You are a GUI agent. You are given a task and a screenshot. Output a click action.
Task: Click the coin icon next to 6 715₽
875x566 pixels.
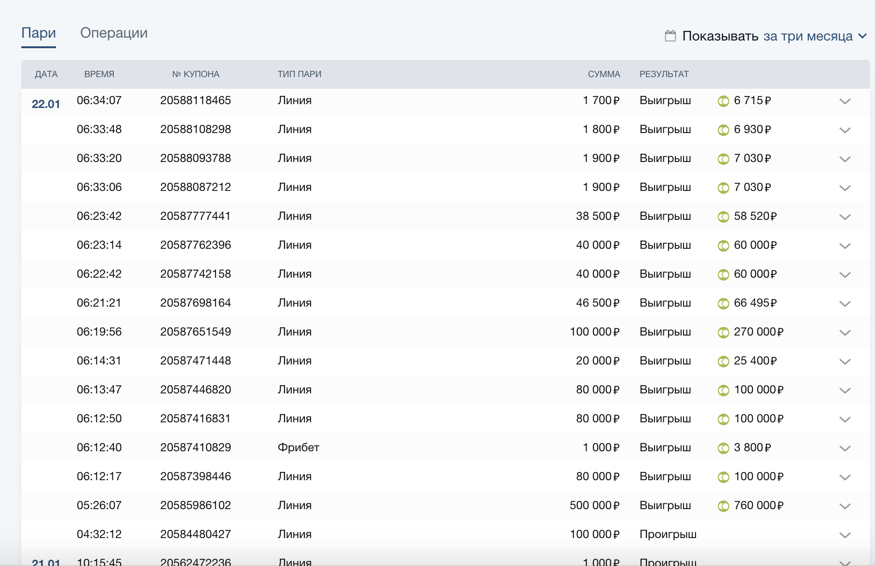[x=723, y=101]
